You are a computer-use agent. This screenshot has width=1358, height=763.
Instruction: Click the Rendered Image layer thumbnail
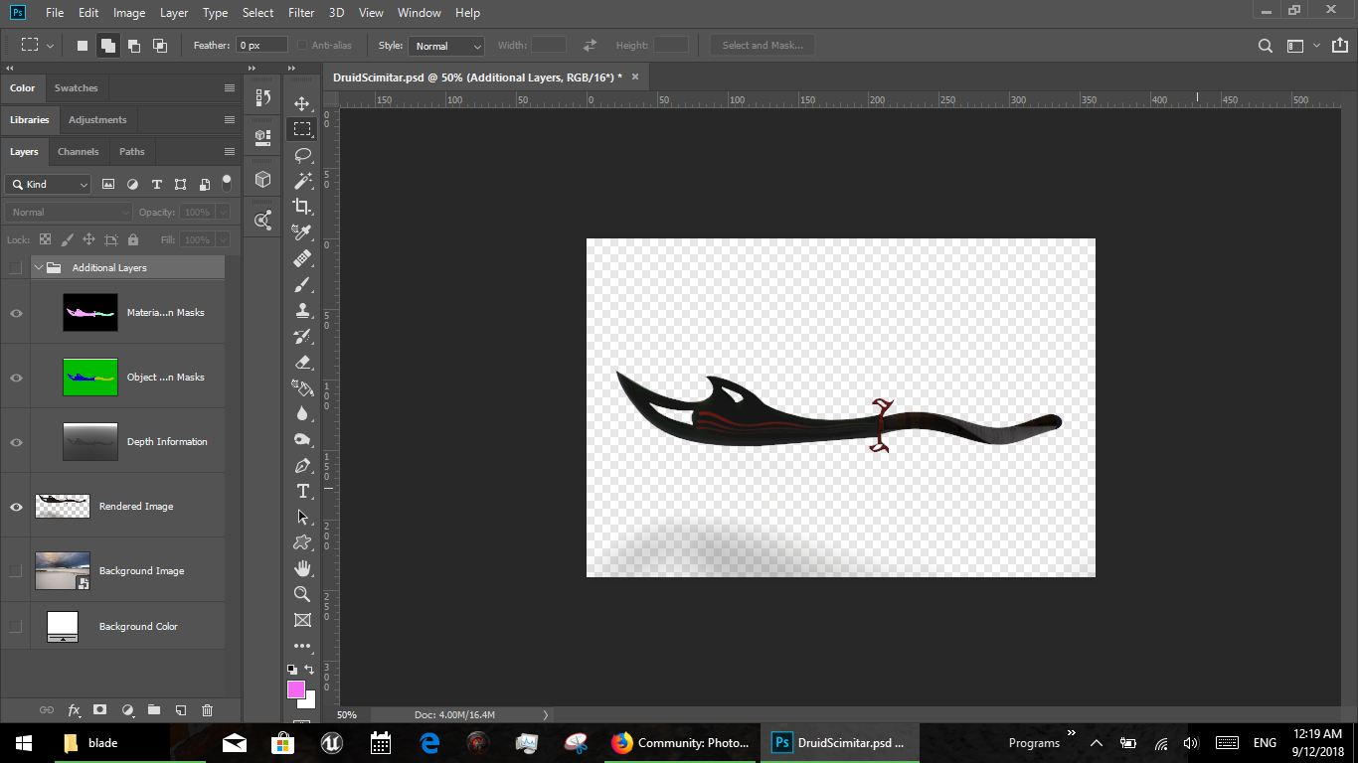(x=63, y=506)
